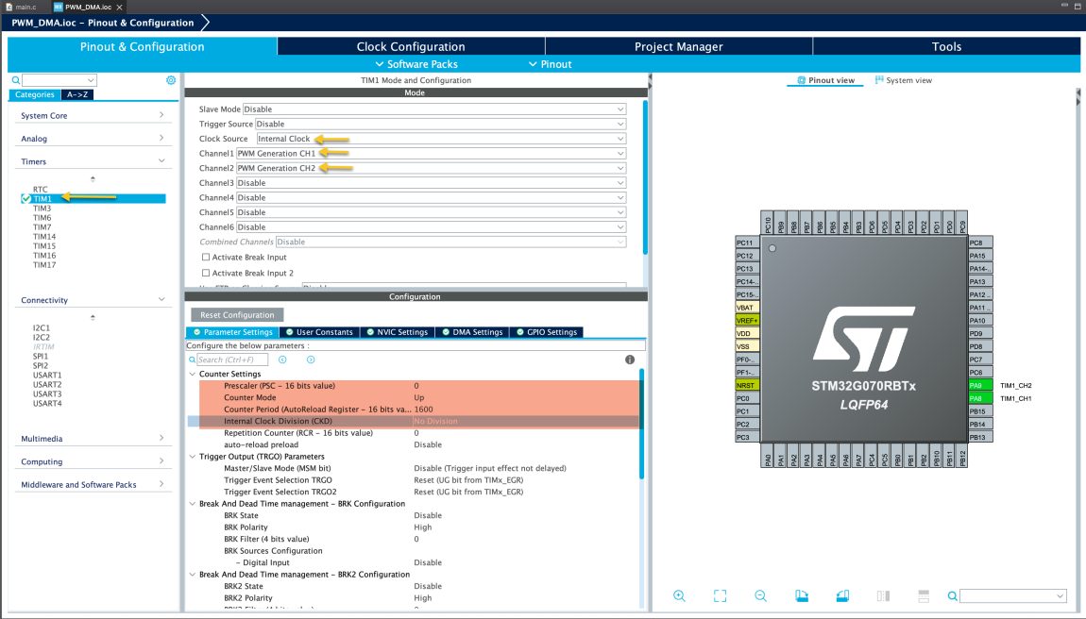Select TIM3 in the Timers list
The image size is (1086, 619).
tap(42, 209)
